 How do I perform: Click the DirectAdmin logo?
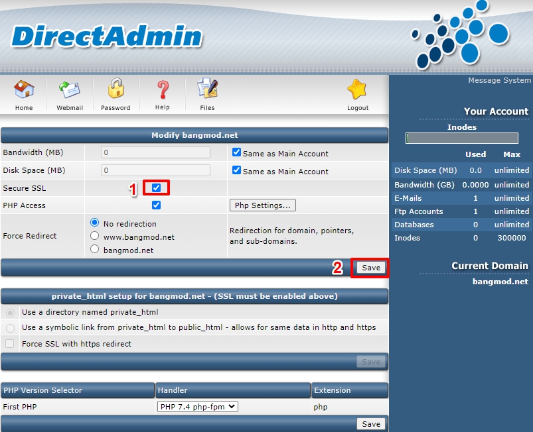[107, 36]
